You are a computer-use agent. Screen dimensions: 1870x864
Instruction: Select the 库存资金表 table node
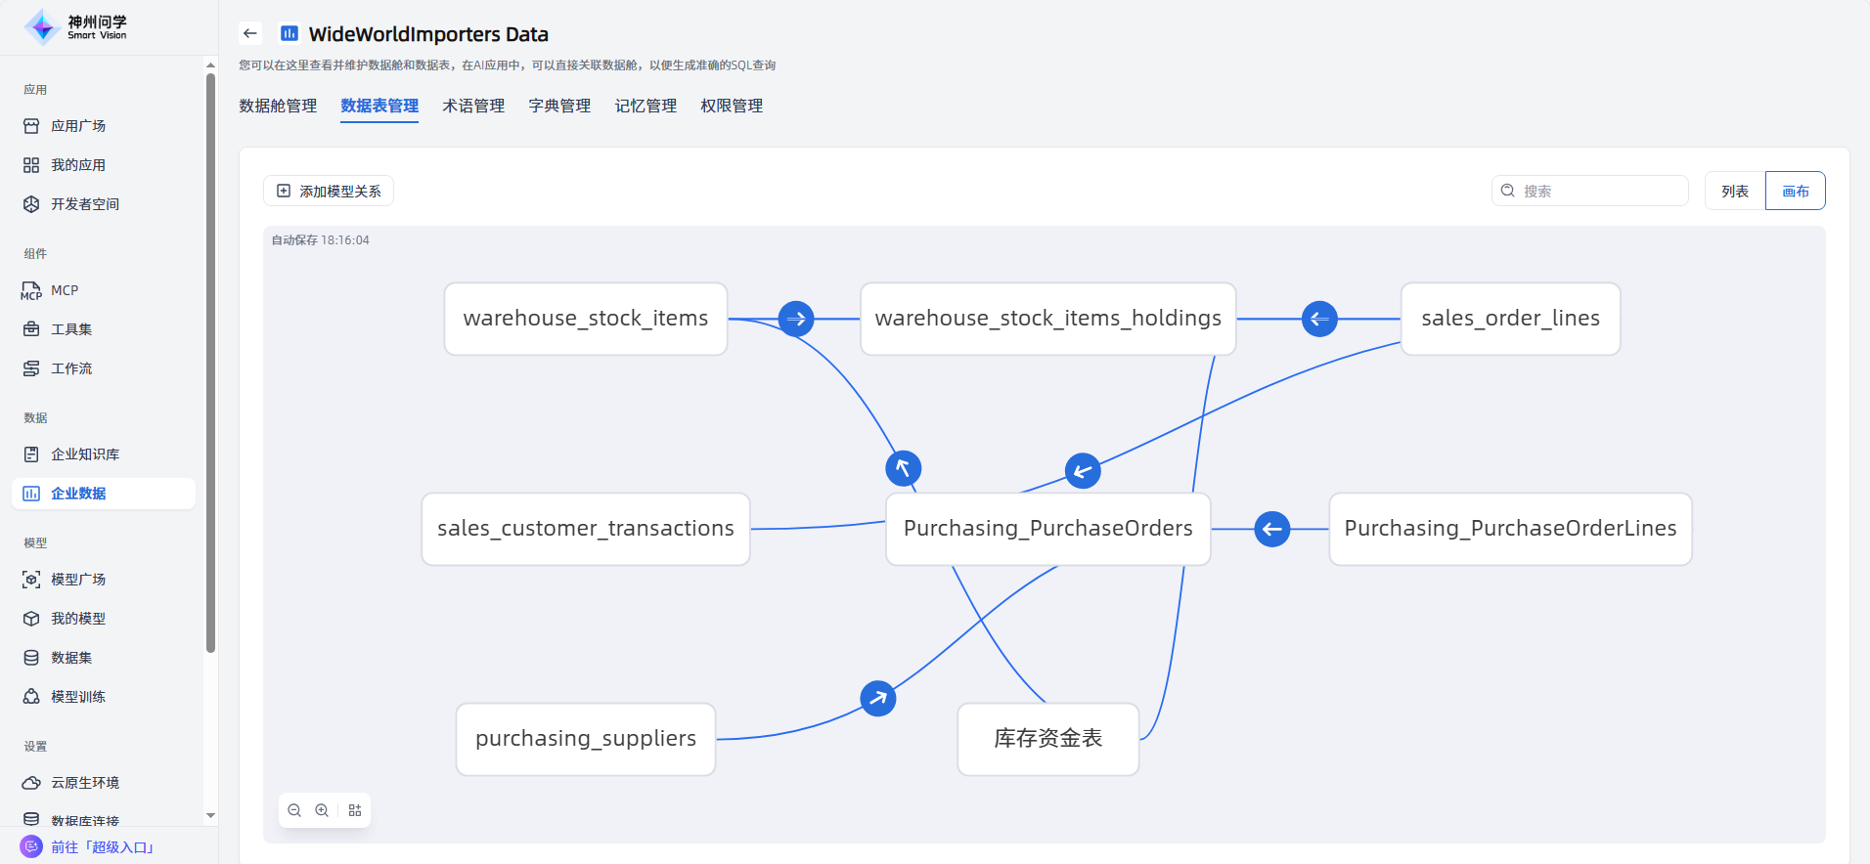coord(1047,739)
